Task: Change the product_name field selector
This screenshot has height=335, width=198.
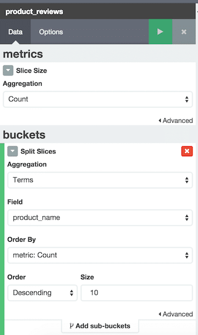Action: tap(100, 217)
